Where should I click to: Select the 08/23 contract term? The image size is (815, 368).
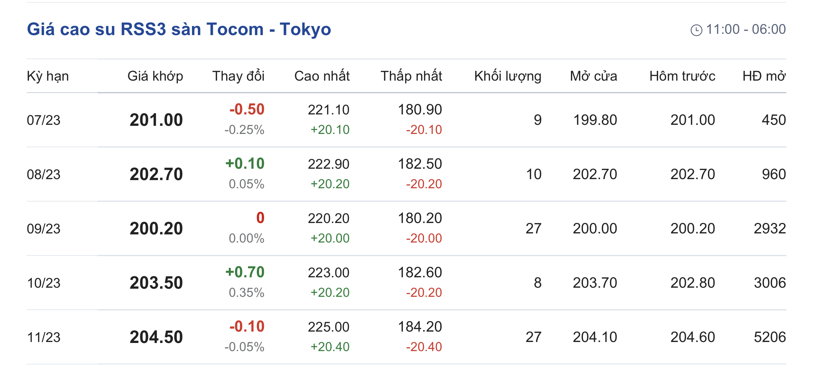coord(44,175)
